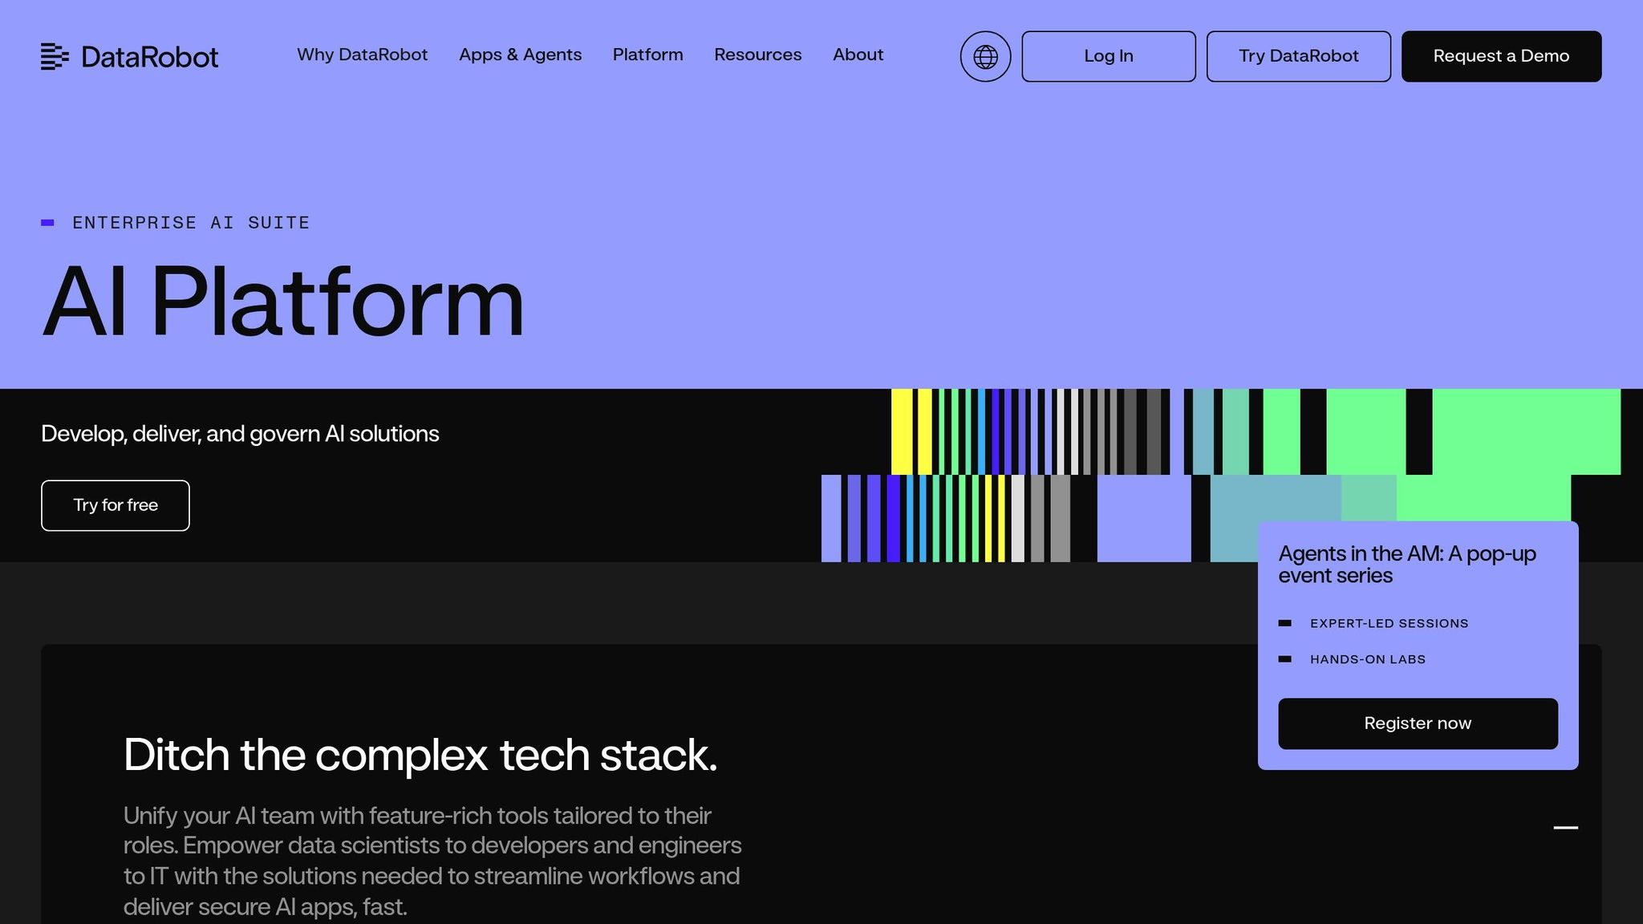Click the Log In button
Screen dimensions: 1643x924
coord(1109,56)
